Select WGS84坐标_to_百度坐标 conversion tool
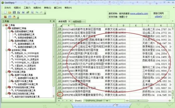The height and width of the screenshot is (108, 175). (x=27, y=60)
